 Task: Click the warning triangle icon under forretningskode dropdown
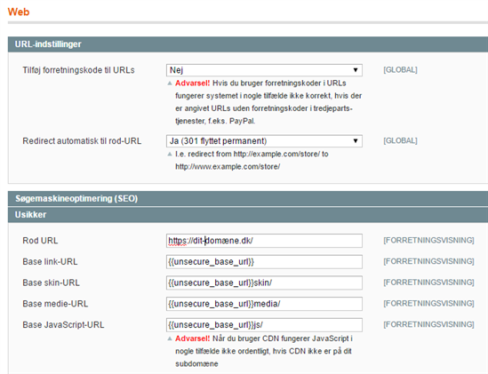170,84
